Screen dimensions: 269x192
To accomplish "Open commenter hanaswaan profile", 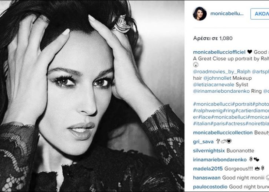I will click(x=207, y=178).
